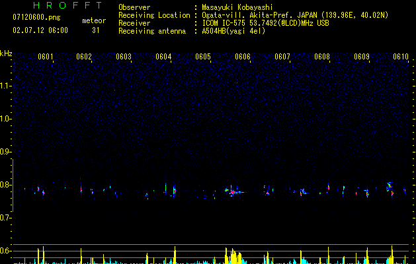Click the 0.6 kHz axis label
This screenshot has height=264, width=416.
click(x=5, y=251)
